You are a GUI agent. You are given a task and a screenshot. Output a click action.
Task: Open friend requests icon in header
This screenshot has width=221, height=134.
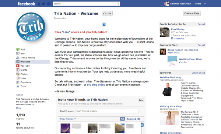coord(39,4)
